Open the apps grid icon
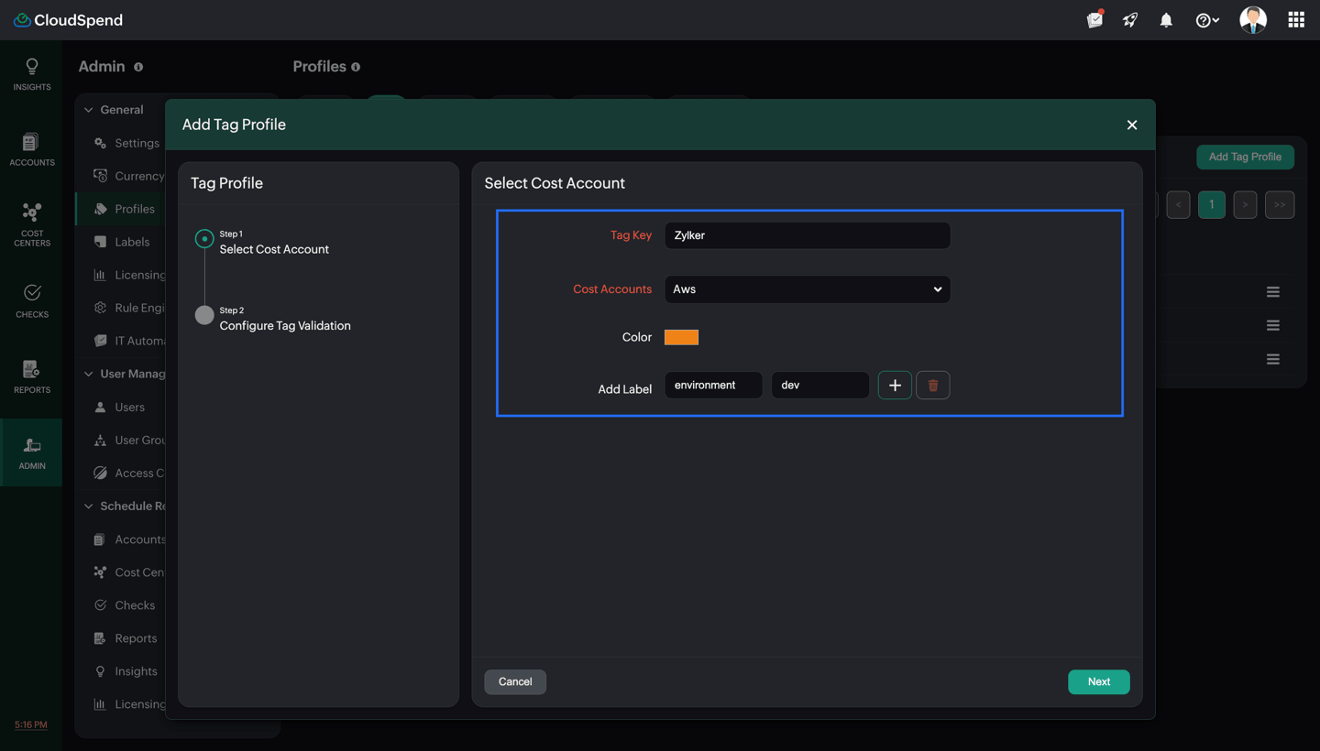This screenshot has height=751, width=1320. point(1296,20)
